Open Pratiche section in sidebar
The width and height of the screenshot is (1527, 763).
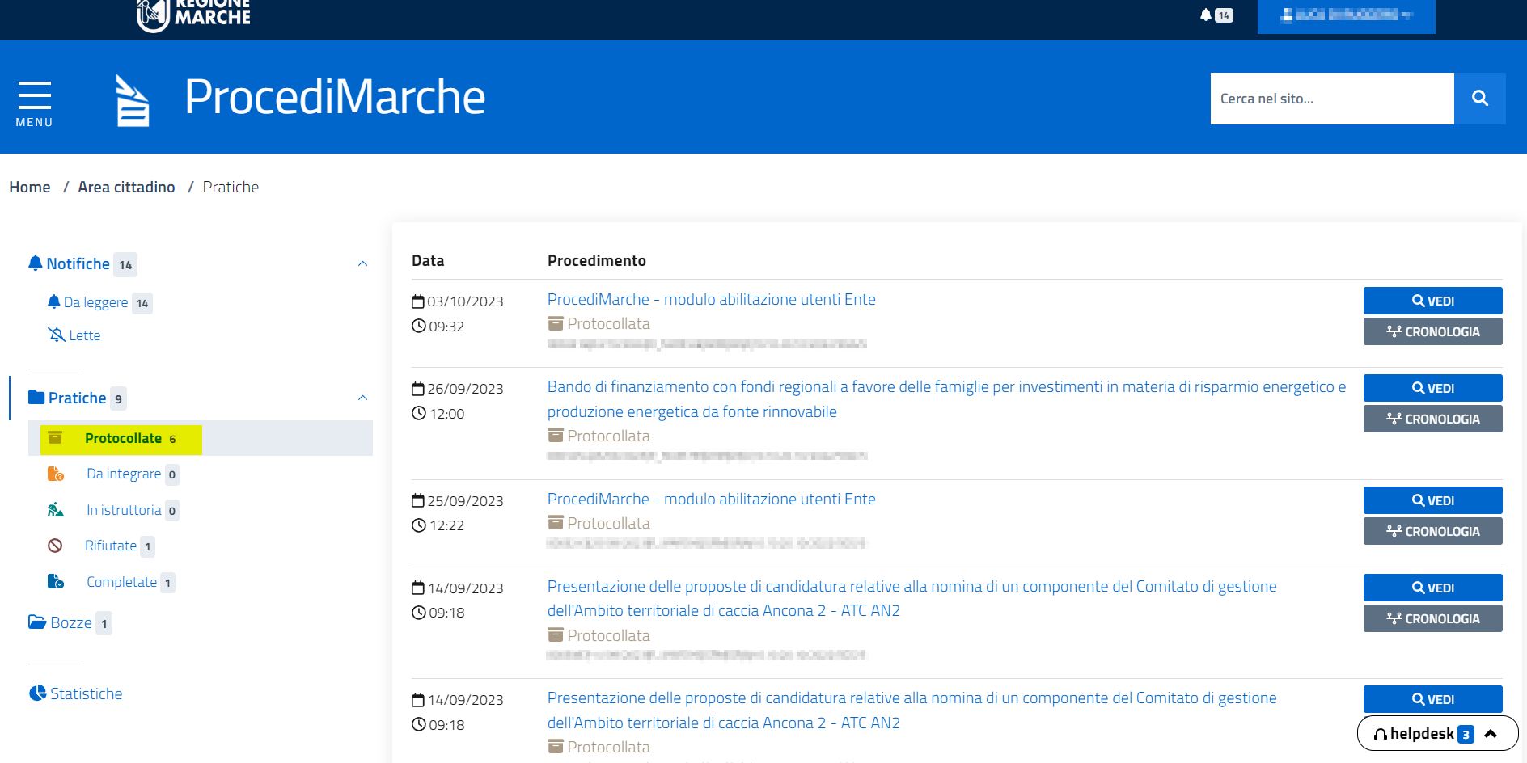[x=77, y=398]
